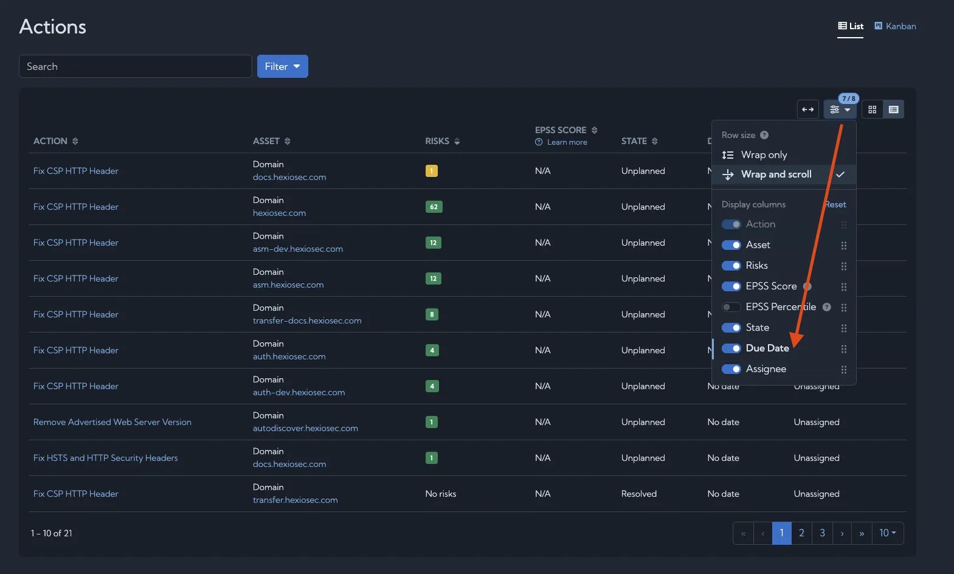Go to next page arrow
The width and height of the screenshot is (954, 574).
tap(842, 533)
